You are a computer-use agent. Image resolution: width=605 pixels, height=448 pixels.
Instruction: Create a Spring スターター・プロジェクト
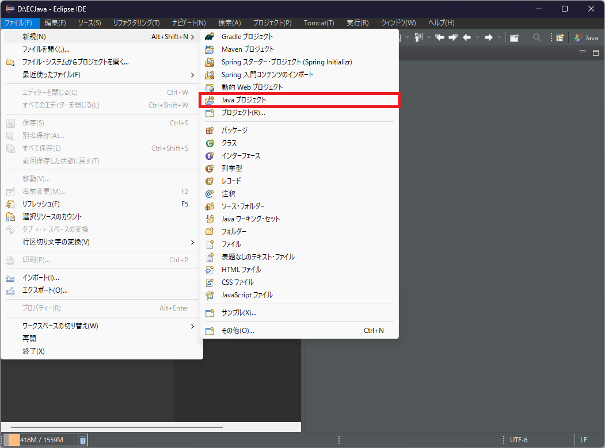(x=299, y=62)
